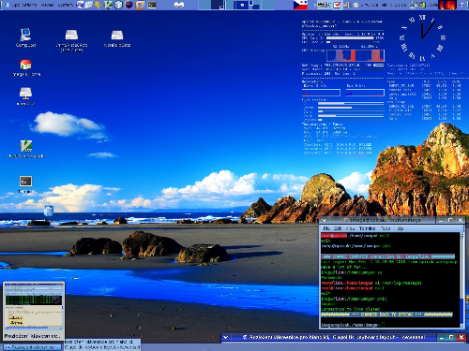Open Tabs menu in terminal window
Image resolution: width=469 pixels, height=351 pixels.
(386, 228)
